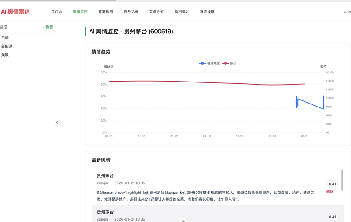Image resolution: width=351 pixels, height=222 pixels.
Task: Click the blue sentiment line on the chart
Action: tap(312, 104)
